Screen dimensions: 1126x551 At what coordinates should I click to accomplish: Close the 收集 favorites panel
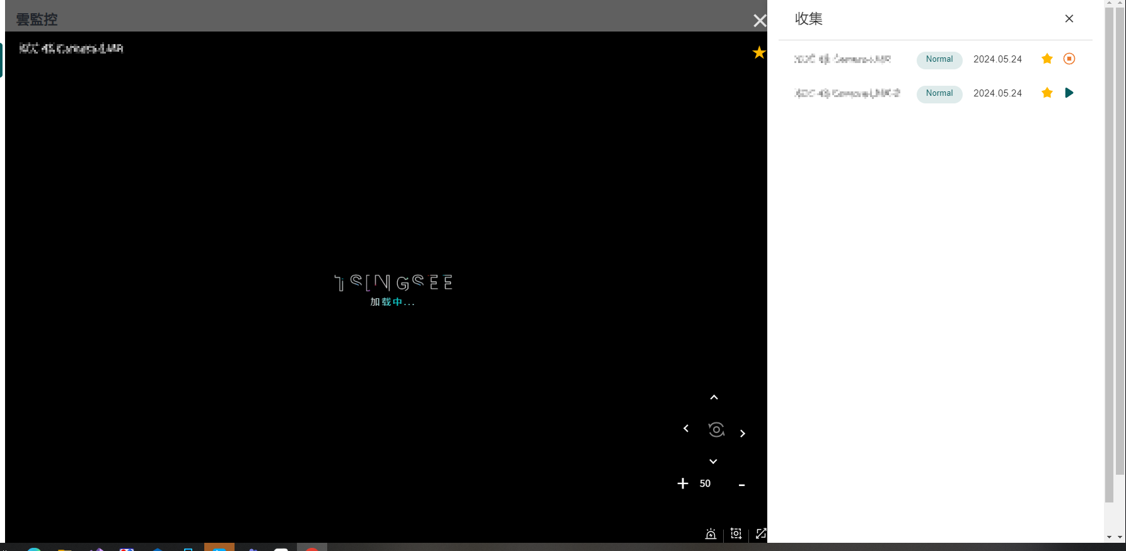[x=1069, y=19]
